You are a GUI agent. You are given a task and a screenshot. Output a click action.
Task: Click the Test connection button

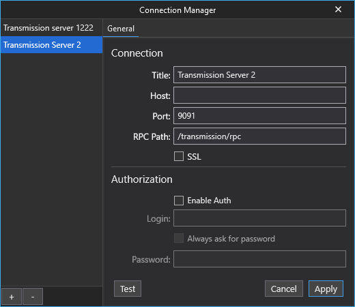tap(128, 289)
